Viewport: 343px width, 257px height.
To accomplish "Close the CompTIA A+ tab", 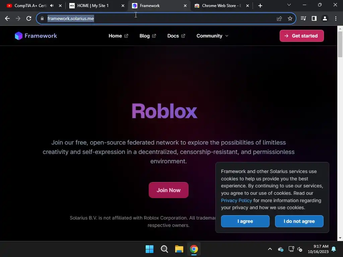I will click(x=60, y=6).
